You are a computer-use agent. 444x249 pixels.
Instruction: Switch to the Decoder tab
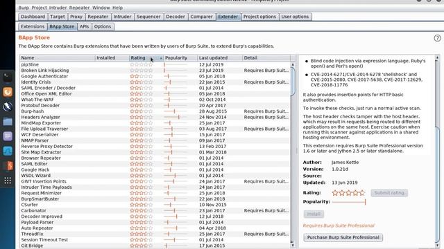pyautogui.click(x=176, y=17)
